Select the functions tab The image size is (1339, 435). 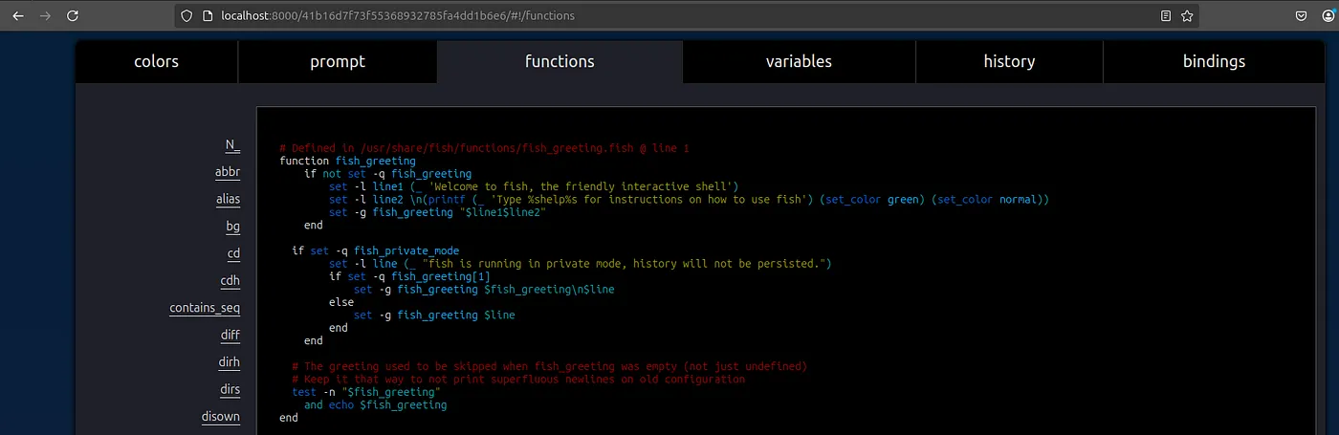tap(560, 61)
